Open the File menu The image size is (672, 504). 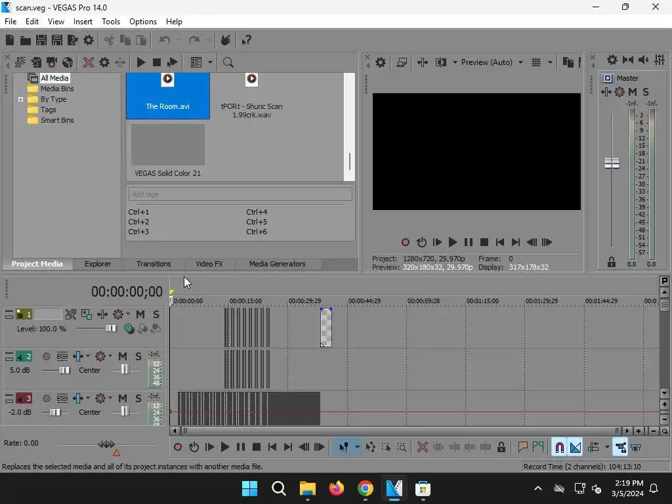[x=10, y=22]
